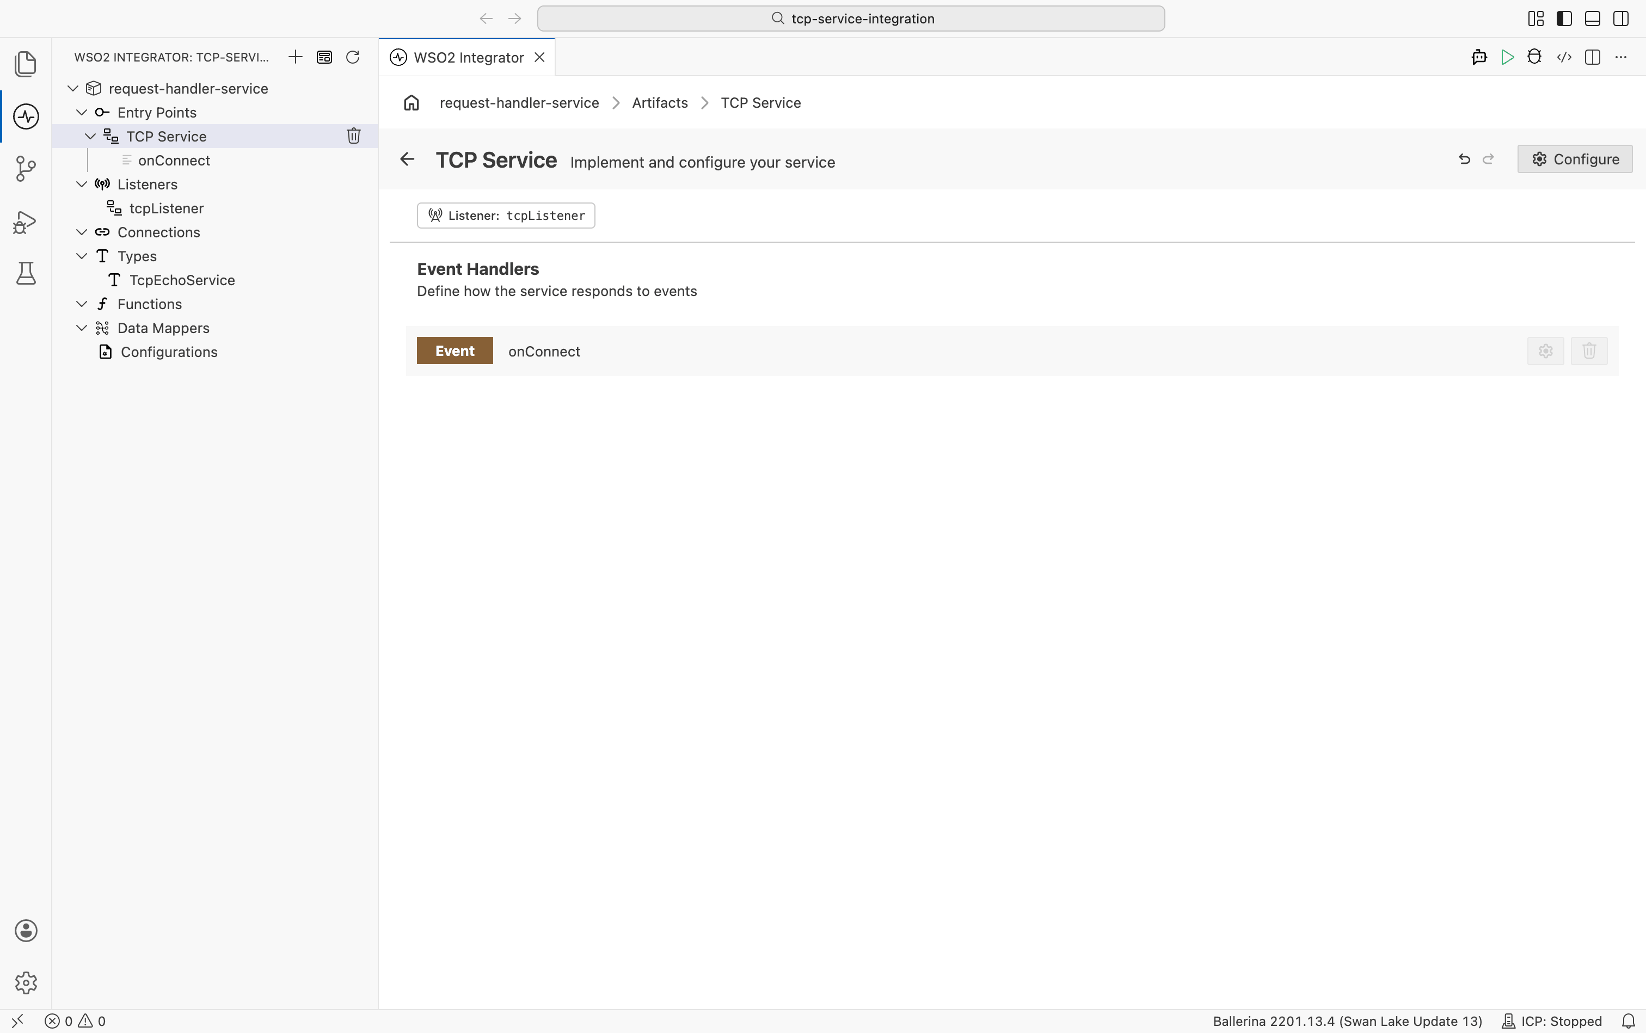This screenshot has width=1646, height=1033.
Task: Toggle the primary side bar
Action: point(1564,19)
